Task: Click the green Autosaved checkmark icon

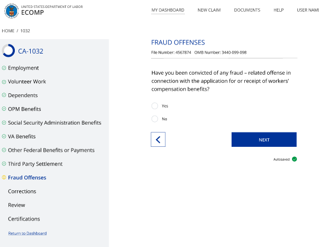Action: pos(294,159)
